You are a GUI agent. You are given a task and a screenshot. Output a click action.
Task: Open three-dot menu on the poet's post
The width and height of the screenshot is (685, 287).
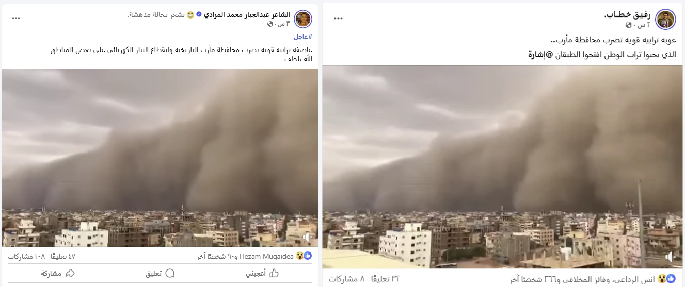[x=16, y=18]
